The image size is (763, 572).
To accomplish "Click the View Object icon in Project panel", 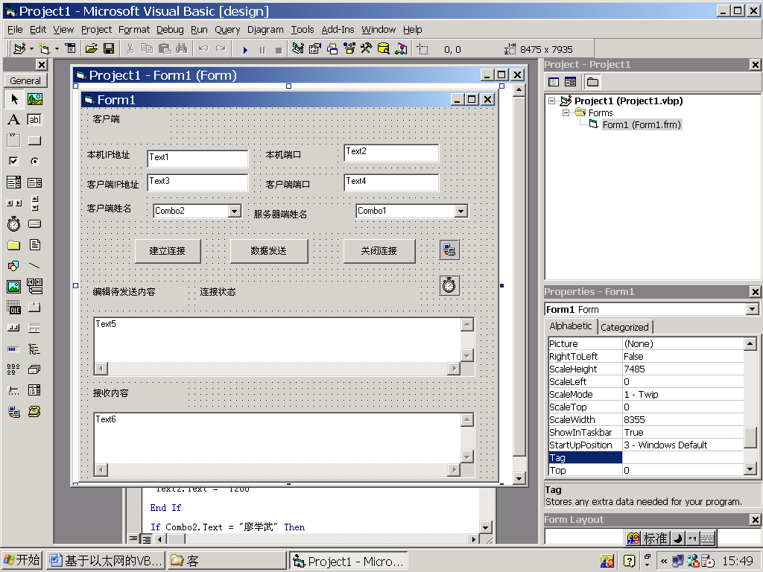I will tap(570, 82).
